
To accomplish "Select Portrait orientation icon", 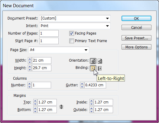I will (x=93, y=61).
